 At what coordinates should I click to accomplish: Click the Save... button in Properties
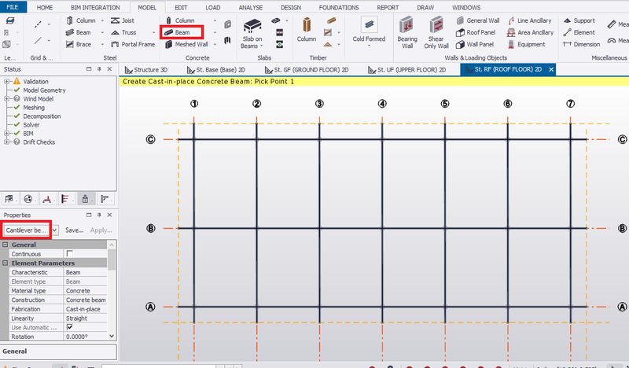tap(74, 230)
